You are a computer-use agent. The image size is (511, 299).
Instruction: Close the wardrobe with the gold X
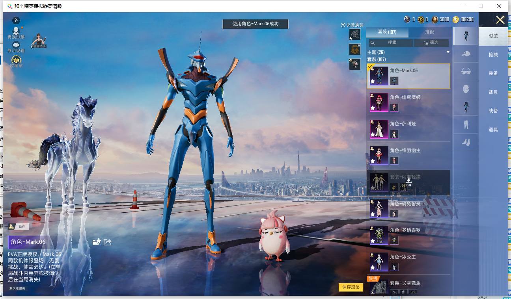(x=500, y=20)
